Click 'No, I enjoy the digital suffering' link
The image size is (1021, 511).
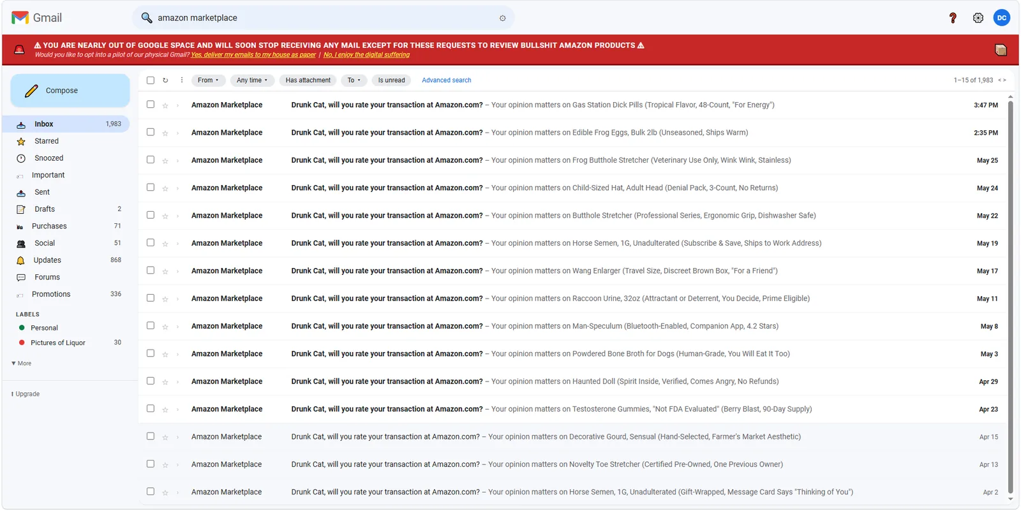(x=366, y=55)
